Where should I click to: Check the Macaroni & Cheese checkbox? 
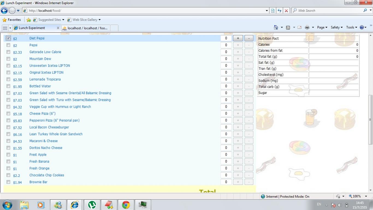(8, 141)
